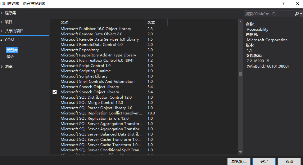Confirm with the 确定 button
The height and width of the screenshot is (165, 303).
click(x=264, y=162)
